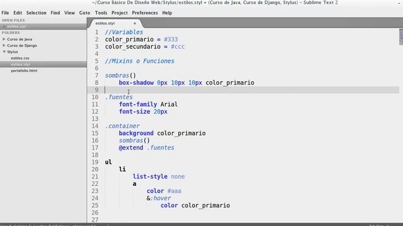
Task: Expand the Curso de Java folder
Action: (x=4, y=39)
